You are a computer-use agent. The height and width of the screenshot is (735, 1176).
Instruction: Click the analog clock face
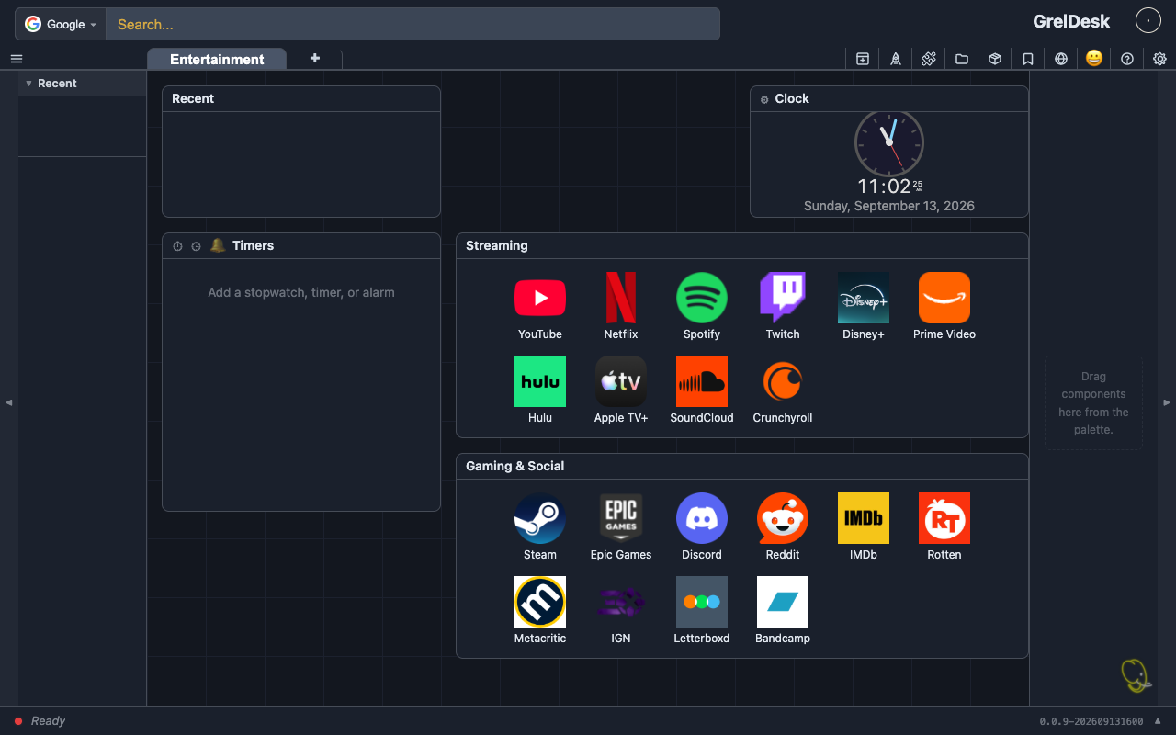(889, 143)
